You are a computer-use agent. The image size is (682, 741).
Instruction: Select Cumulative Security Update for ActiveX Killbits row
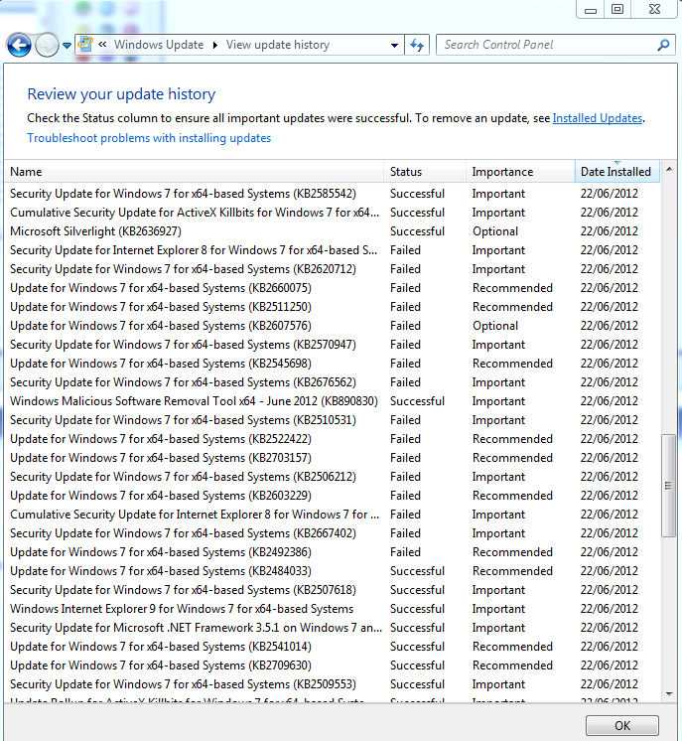click(x=332, y=213)
